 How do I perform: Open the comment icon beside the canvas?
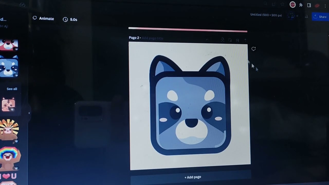pyautogui.click(x=253, y=49)
